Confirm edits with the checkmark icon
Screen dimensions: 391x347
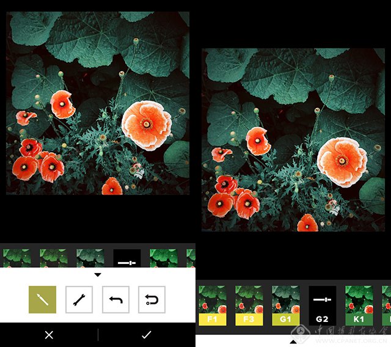[146, 335]
